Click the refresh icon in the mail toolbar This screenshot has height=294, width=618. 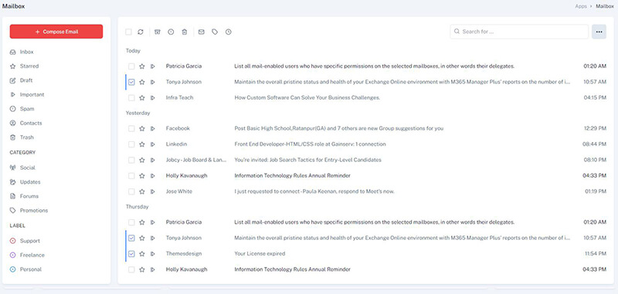coord(141,32)
